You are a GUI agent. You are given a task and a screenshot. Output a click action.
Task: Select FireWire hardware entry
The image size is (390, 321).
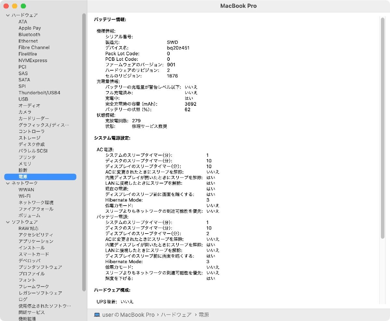pos(28,54)
